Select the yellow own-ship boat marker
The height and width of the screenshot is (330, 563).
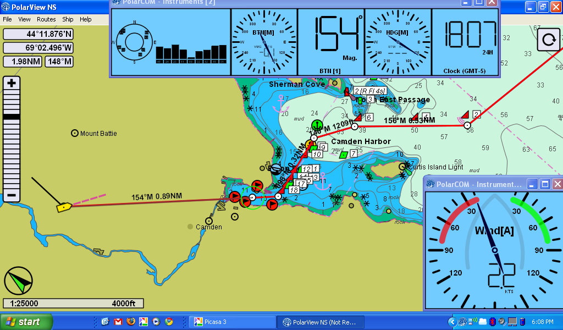[64, 207]
